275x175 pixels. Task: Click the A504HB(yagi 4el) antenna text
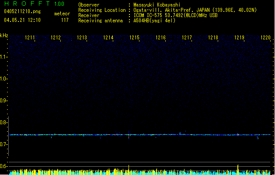click(154, 21)
